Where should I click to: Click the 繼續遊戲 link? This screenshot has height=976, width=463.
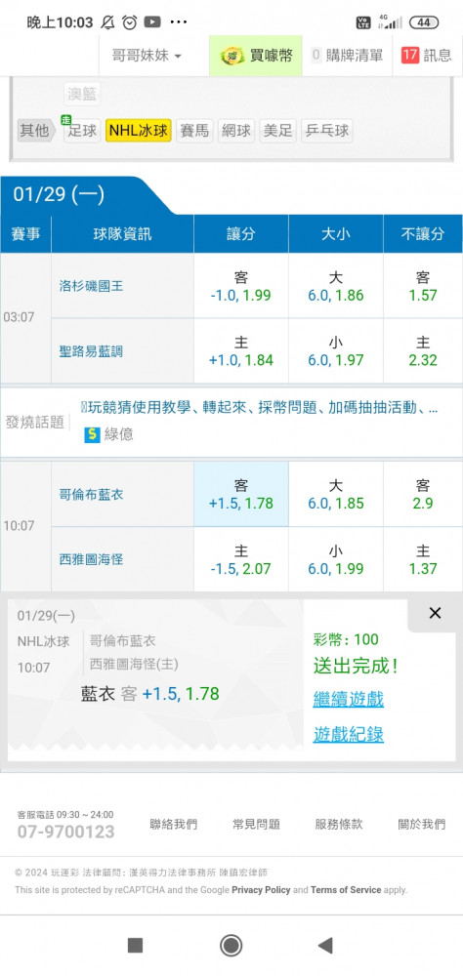tap(349, 699)
